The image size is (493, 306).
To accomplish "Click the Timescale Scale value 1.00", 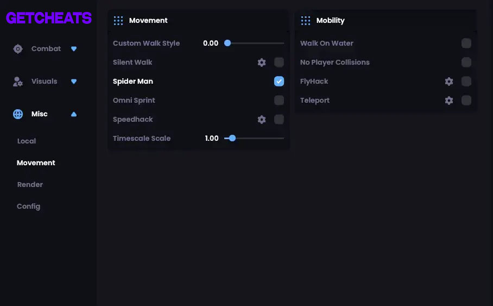I will click(x=212, y=138).
